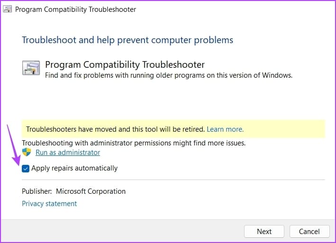The height and width of the screenshot is (243, 336).
Task: Click the "Publisher:" label
Action: 36,191
